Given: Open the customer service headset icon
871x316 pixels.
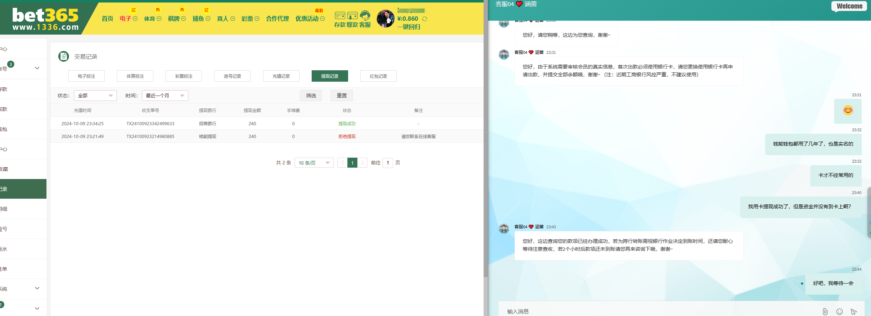Looking at the screenshot, I should click(365, 16).
